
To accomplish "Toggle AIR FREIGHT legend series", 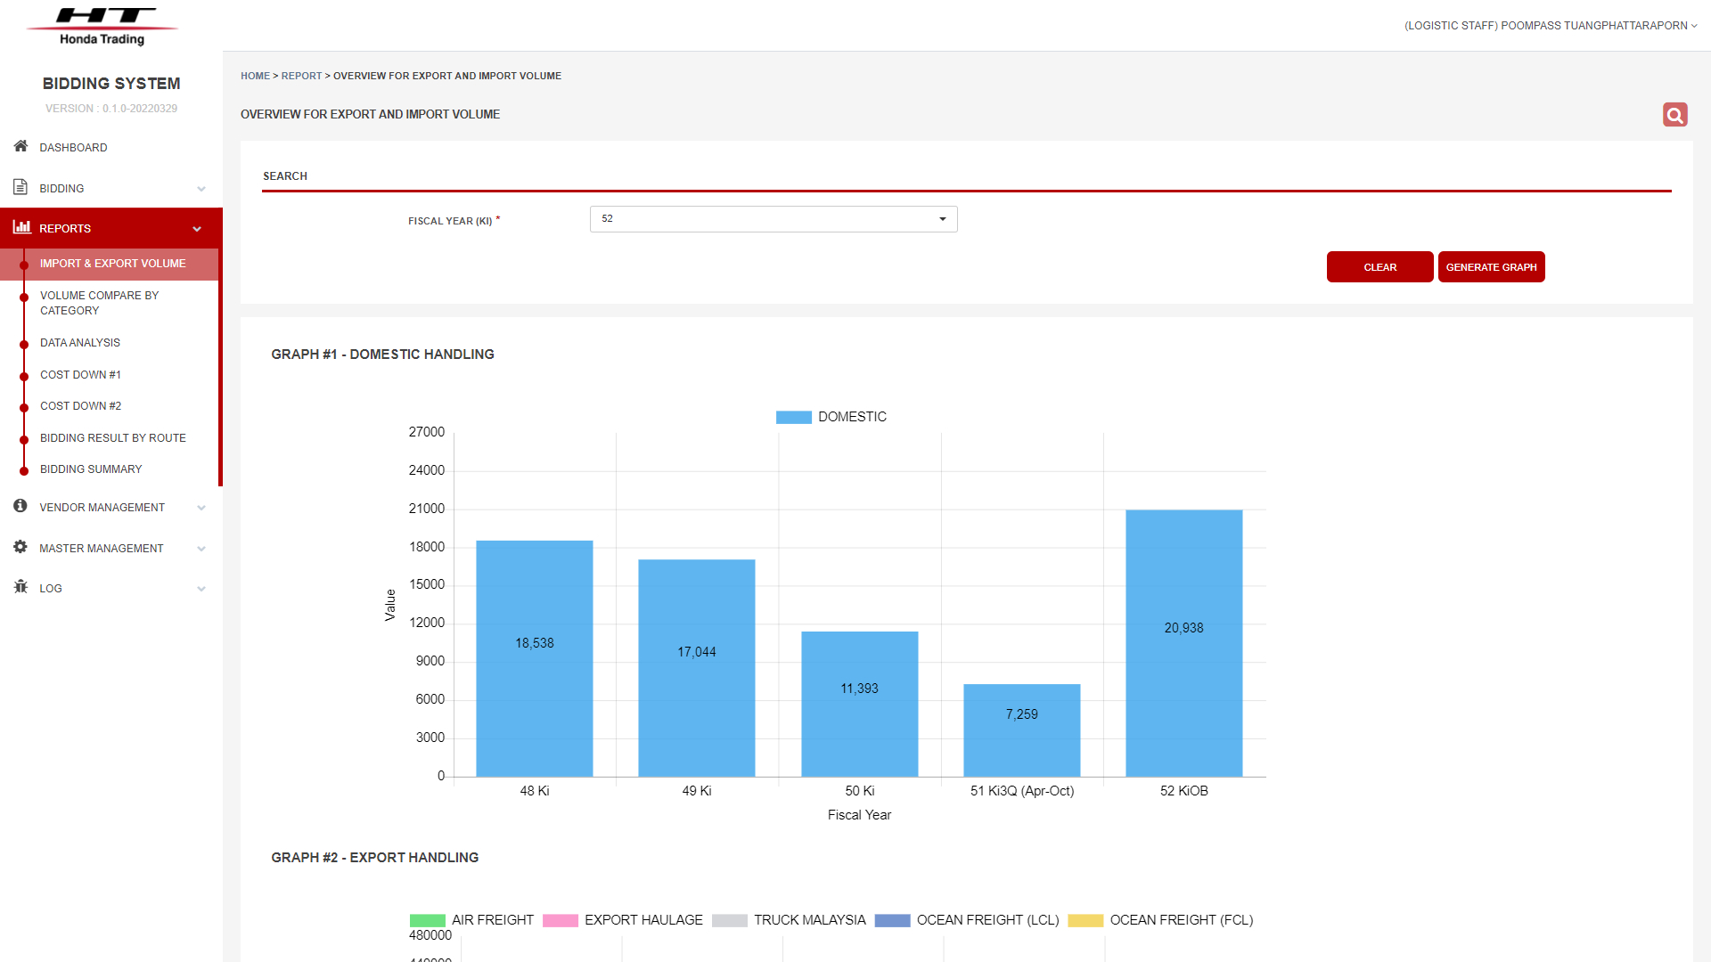I will coord(471,920).
